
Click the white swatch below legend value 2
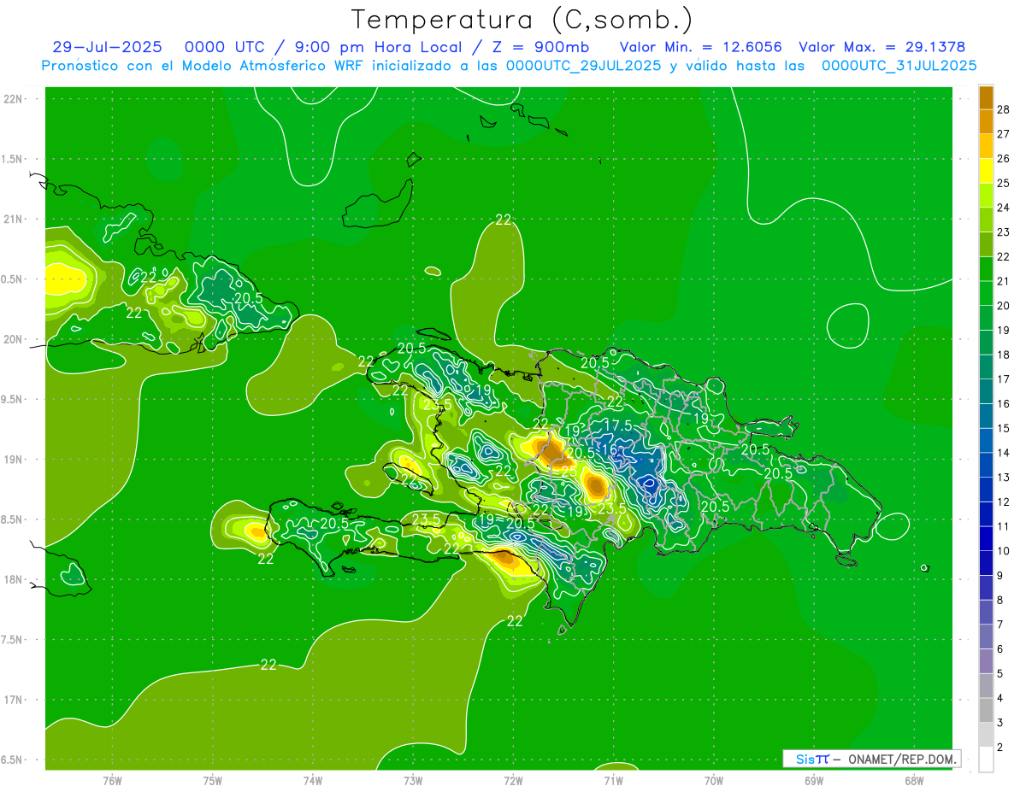pyautogui.click(x=986, y=760)
